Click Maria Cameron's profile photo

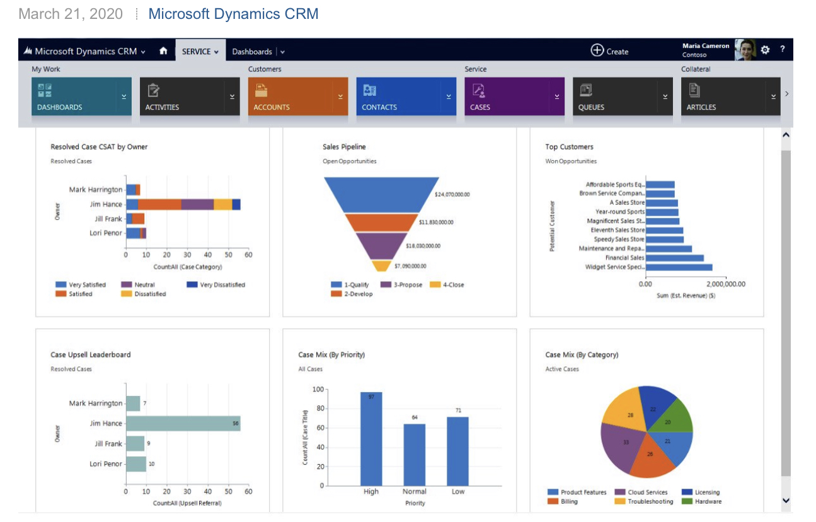pos(745,50)
